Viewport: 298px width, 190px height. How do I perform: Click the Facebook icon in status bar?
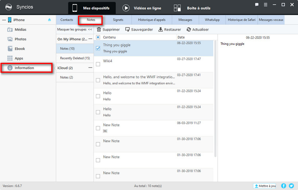point(284,186)
